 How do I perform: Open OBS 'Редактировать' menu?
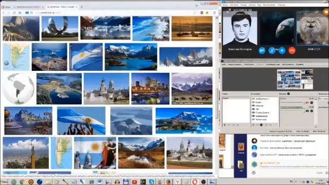pos(235,64)
